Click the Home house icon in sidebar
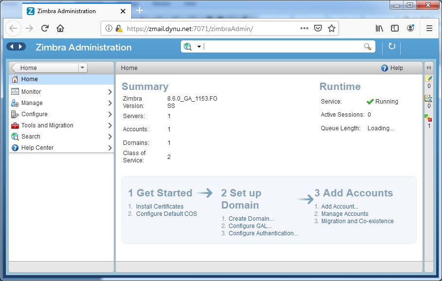This screenshot has height=281, width=442. point(15,79)
